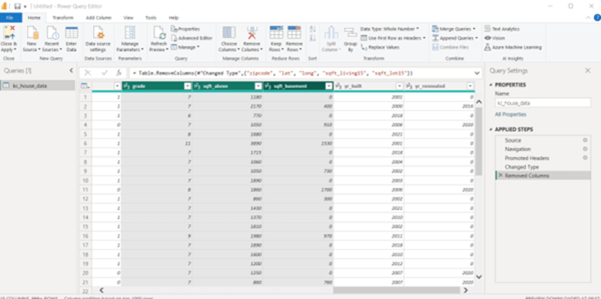The height and width of the screenshot is (299, 601).
Task: Select the kc_house_data query
Action: (x=38, y=86)
